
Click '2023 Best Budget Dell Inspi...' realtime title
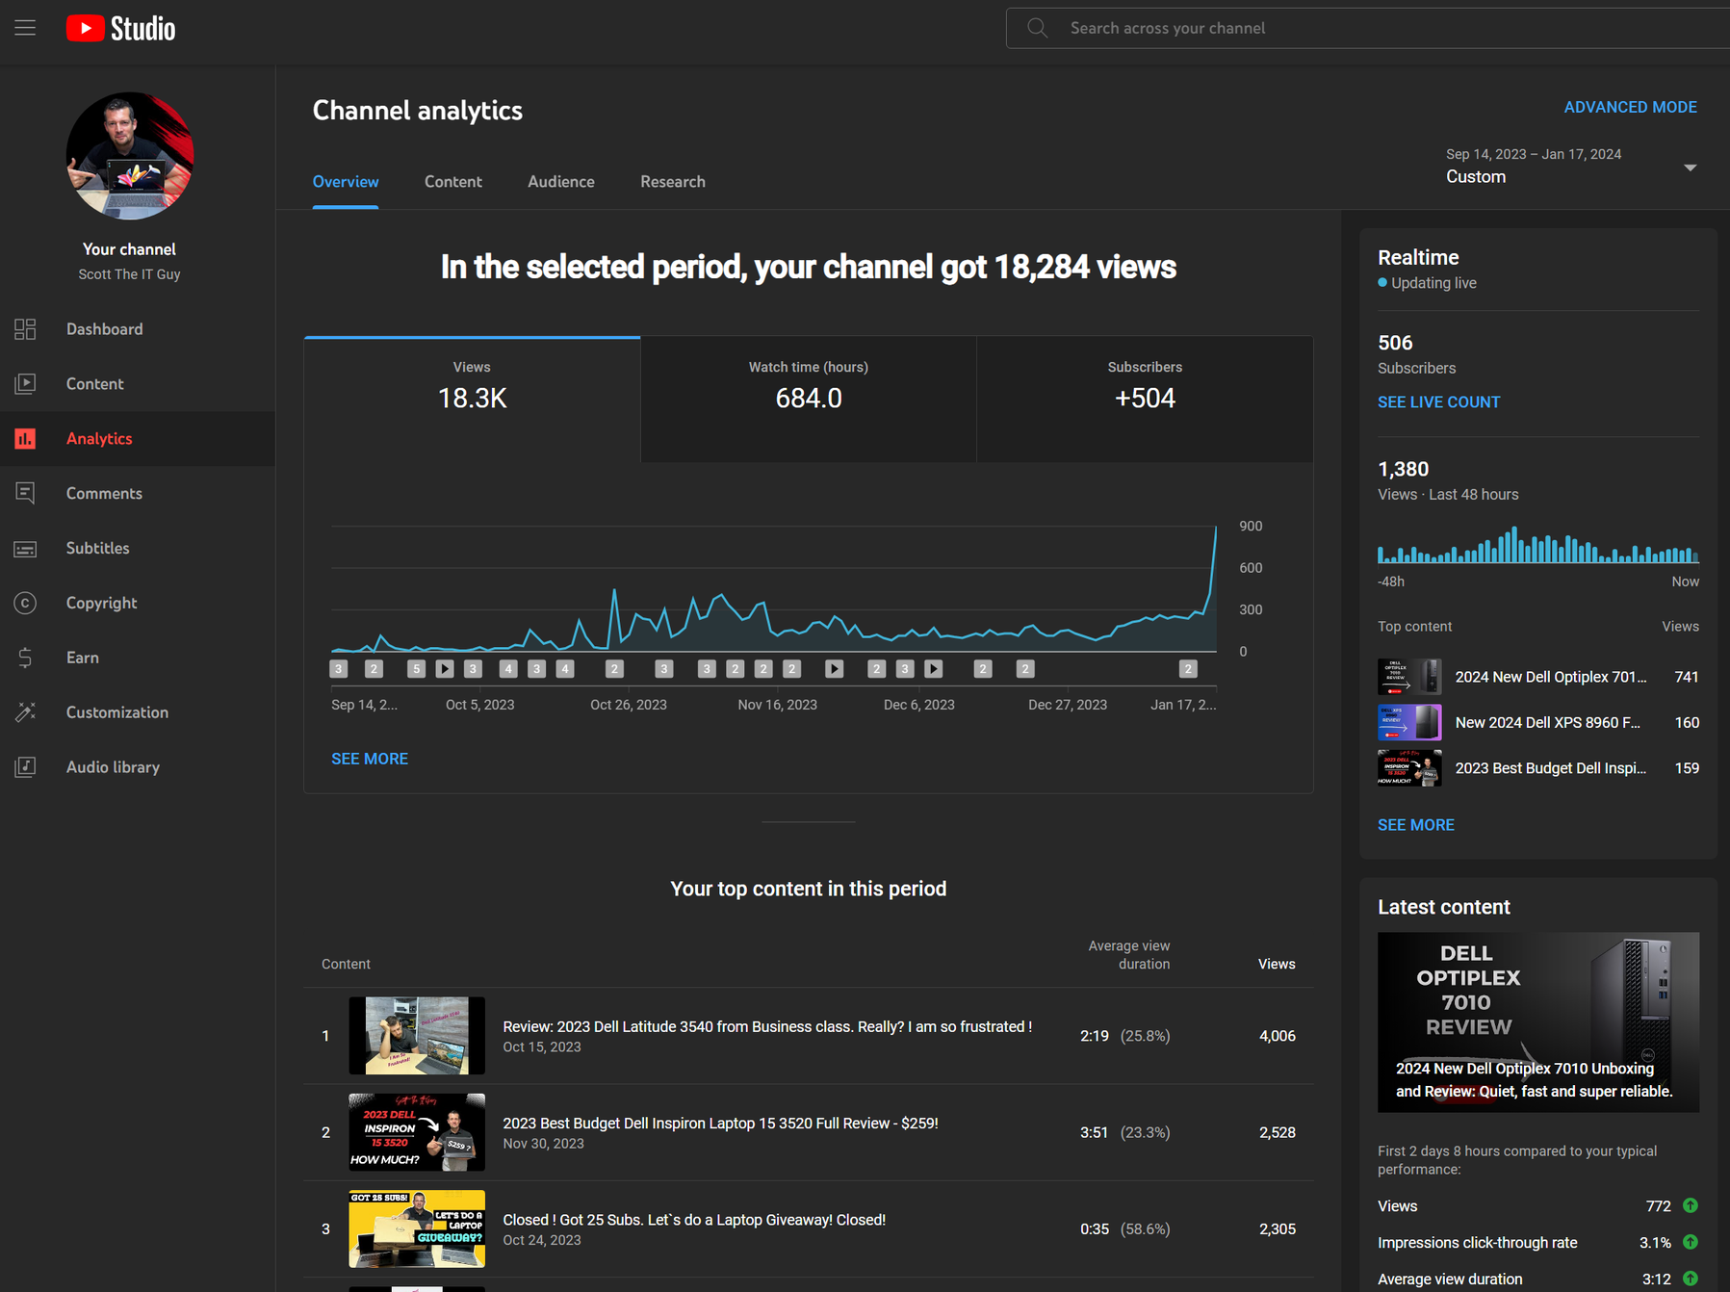point(1551,768)
